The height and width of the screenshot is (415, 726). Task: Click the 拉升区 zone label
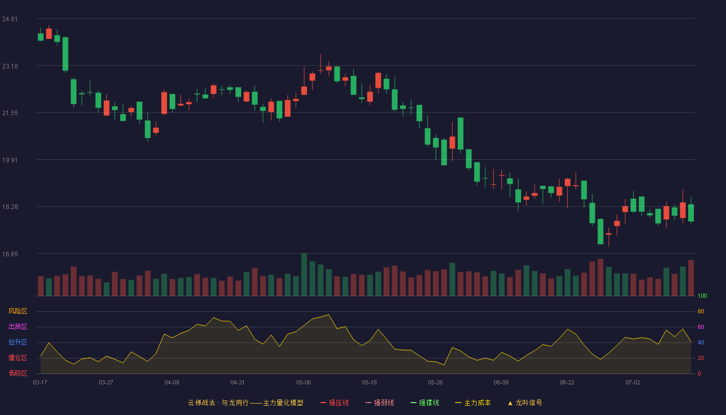pos(18,342)
